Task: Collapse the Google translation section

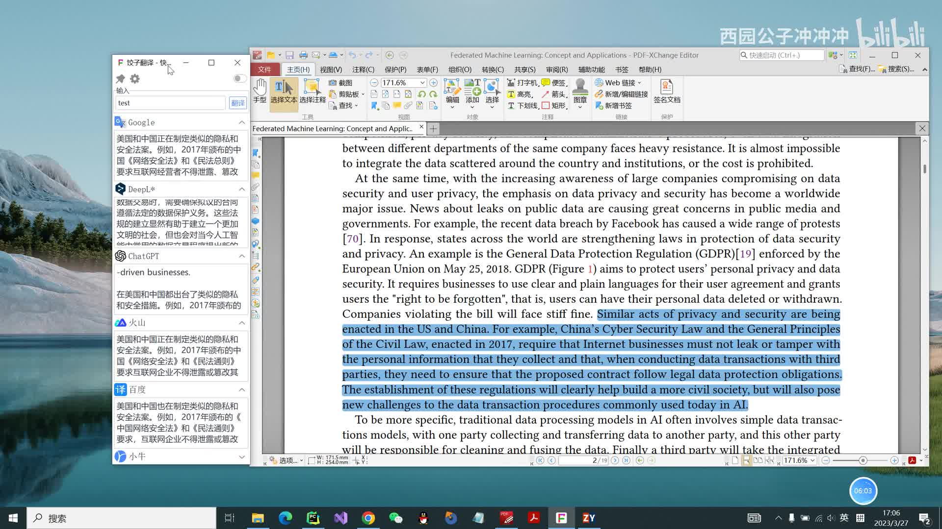Action: [x=242, y=122]
